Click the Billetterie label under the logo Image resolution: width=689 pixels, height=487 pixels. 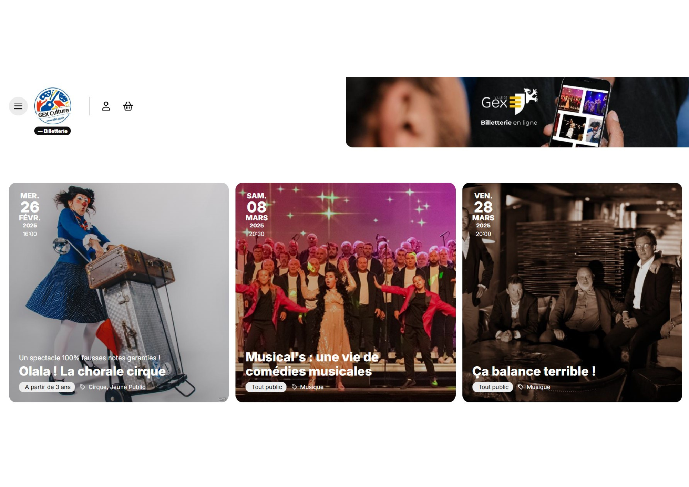(53, 131)
